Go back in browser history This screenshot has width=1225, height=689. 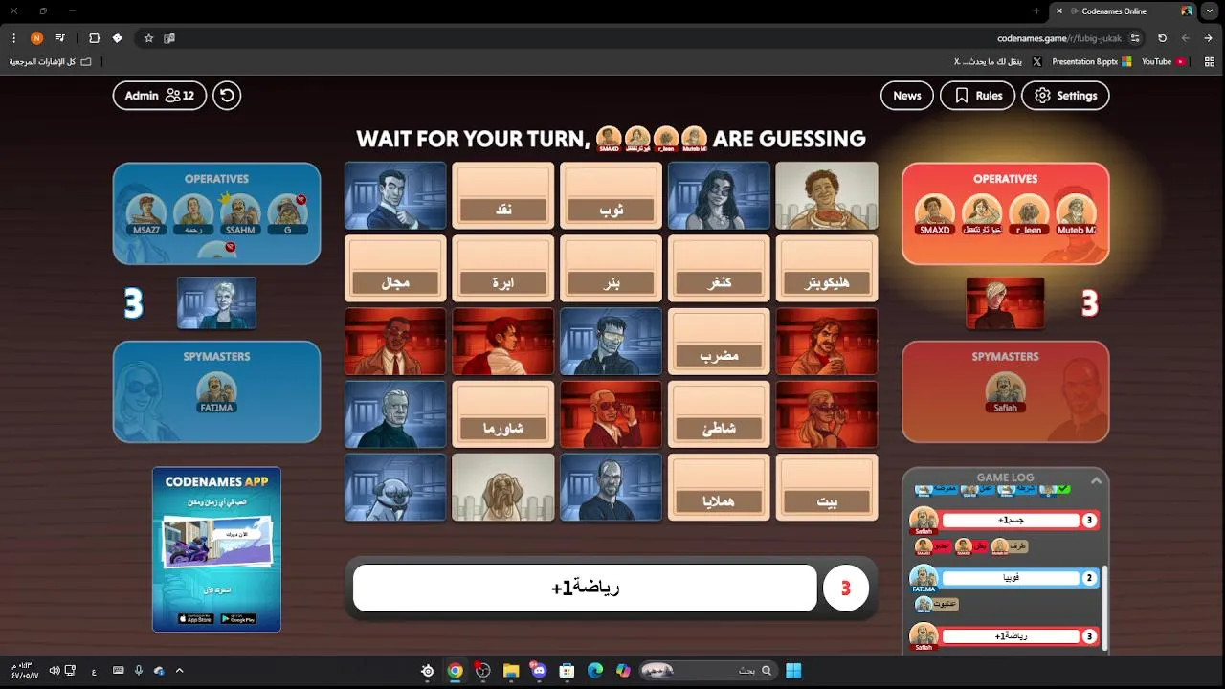[x=1209, y=38]
